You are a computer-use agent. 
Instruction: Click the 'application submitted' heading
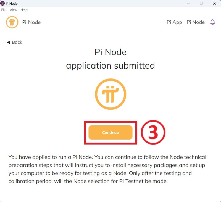[110, 65]
